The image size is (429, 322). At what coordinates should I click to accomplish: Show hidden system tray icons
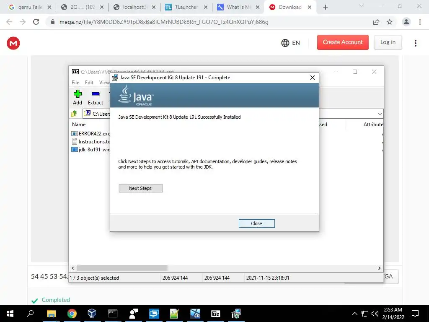click(x=354, y=314)
